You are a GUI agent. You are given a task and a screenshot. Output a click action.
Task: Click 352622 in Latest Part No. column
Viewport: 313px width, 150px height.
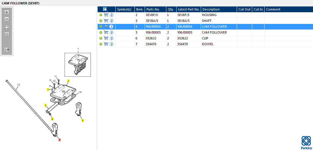click(182, 38)
